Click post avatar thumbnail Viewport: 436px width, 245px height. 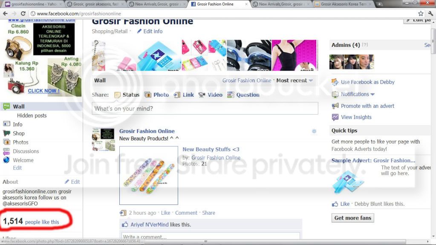(x=104, y=140)
